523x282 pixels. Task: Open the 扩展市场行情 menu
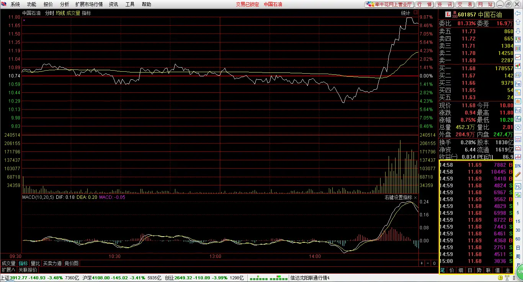(x=89, y=4)
